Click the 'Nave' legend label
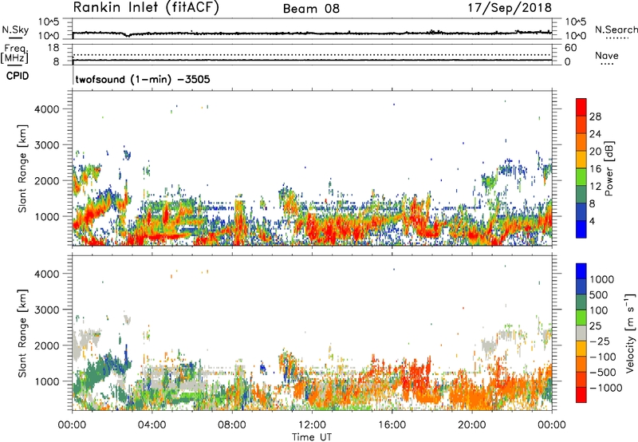Image resolution: width=638 pixels, height=442 pixels. coord(607,56)
